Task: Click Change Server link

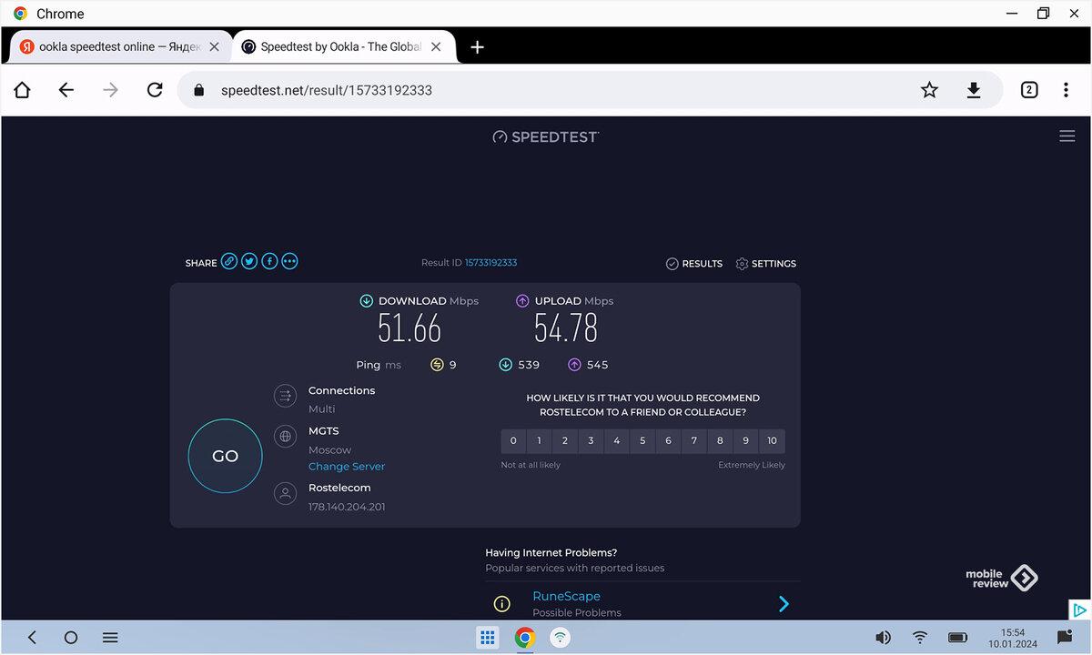Action: 347,467
